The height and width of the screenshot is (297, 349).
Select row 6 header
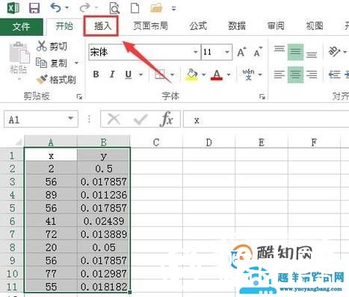[x=12, y=221]
